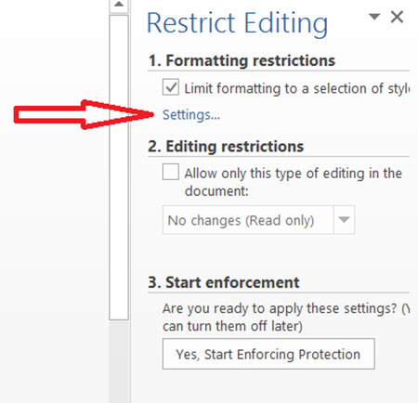Select the 2. Editing restrictions heading
Image resolution: width=418 pixels, height=403 pixels.
click(226, 146)
